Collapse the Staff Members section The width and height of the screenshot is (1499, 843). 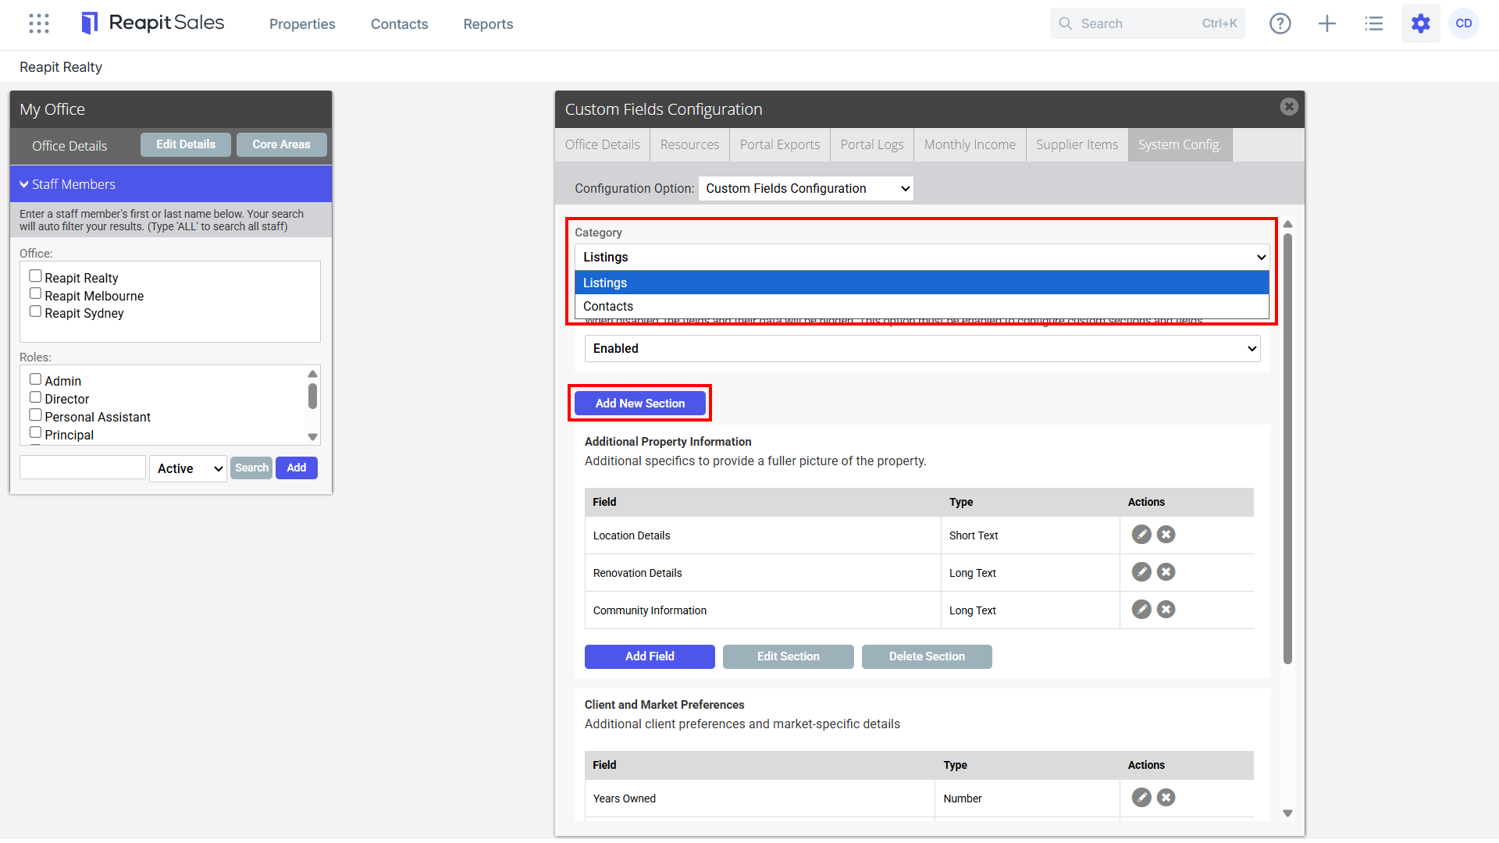pyautogui.click(x=171, y=184)
